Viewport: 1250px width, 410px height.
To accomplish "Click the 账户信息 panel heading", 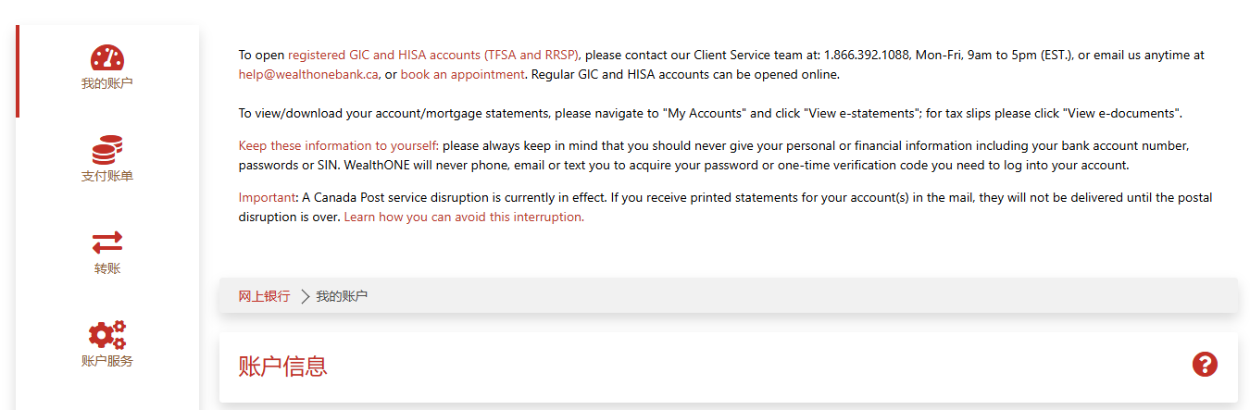I will 282,366.
